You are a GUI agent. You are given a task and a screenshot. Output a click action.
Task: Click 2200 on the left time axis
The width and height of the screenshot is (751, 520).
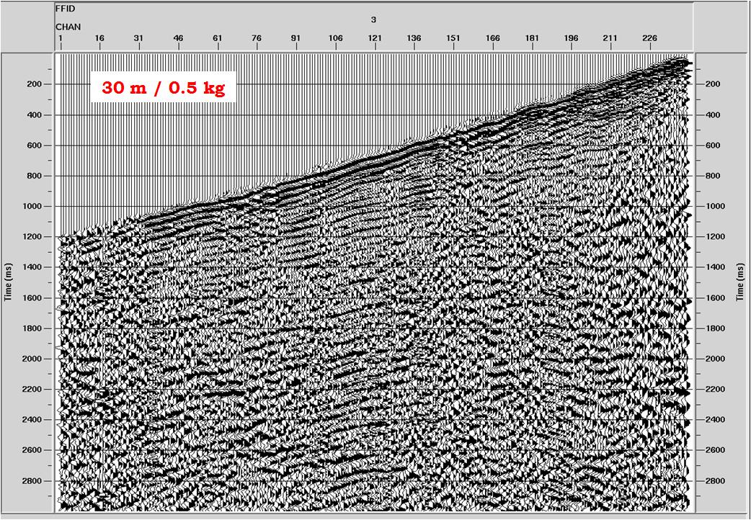(x=34, y=389)
